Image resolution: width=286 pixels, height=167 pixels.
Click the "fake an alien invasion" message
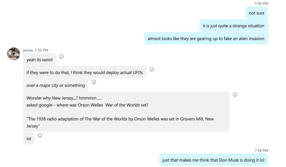[206, 39]
